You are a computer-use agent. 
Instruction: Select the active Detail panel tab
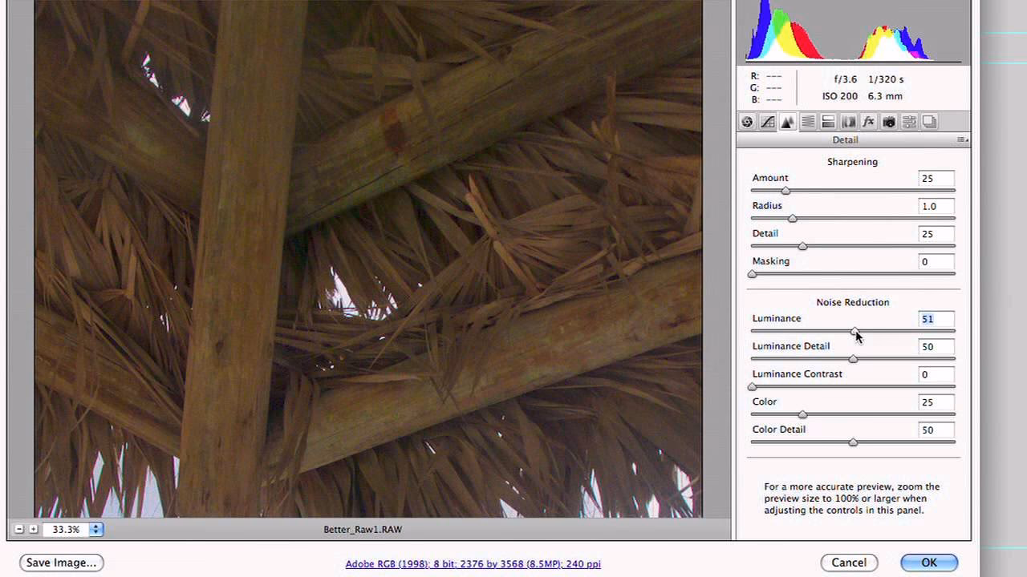click(787, 122)
